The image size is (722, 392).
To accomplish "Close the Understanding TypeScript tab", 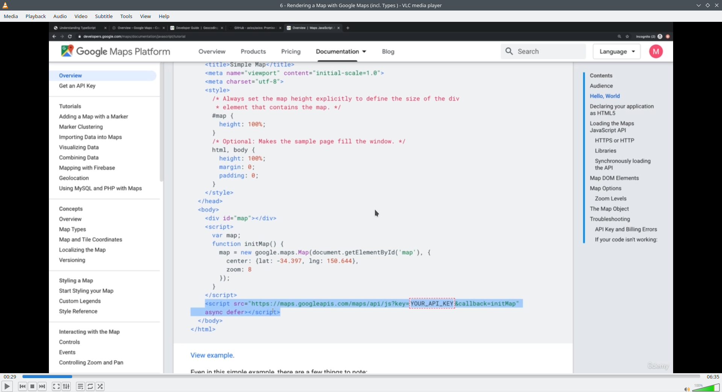I will pos(105,28).
